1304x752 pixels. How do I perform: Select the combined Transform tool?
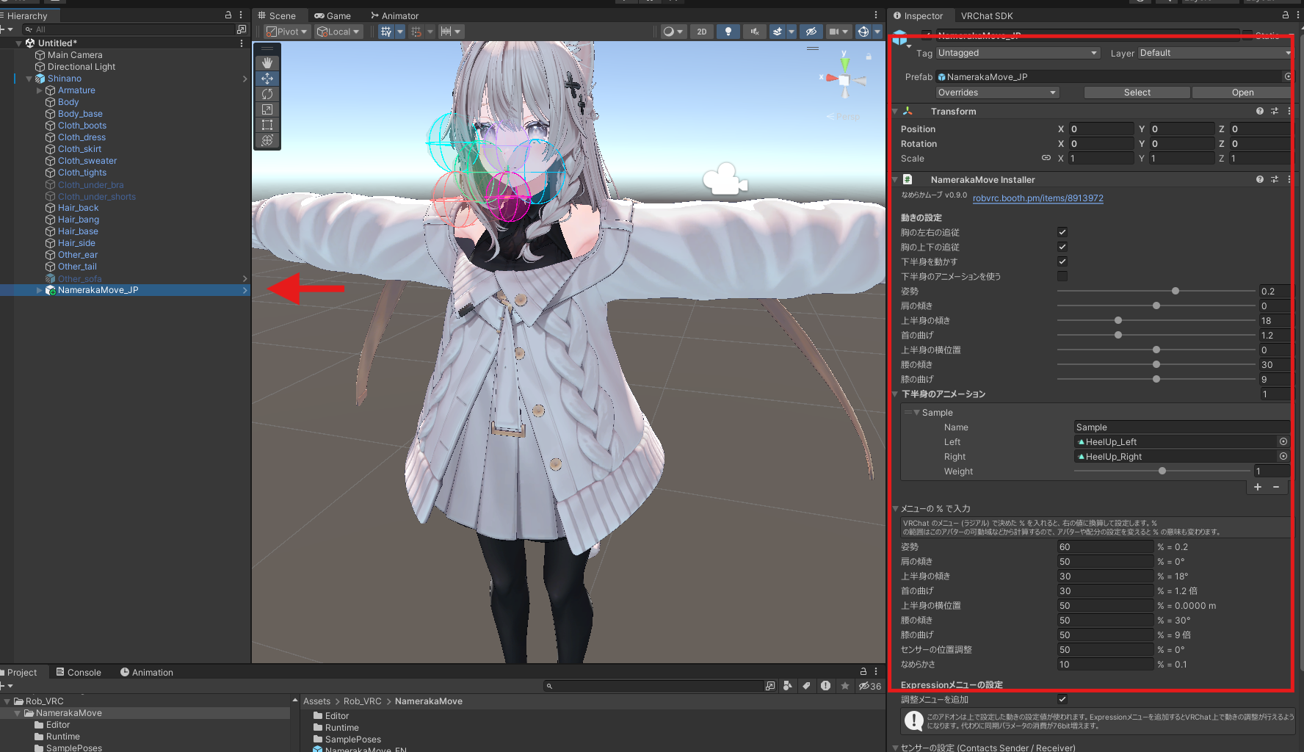coord(267,140)
